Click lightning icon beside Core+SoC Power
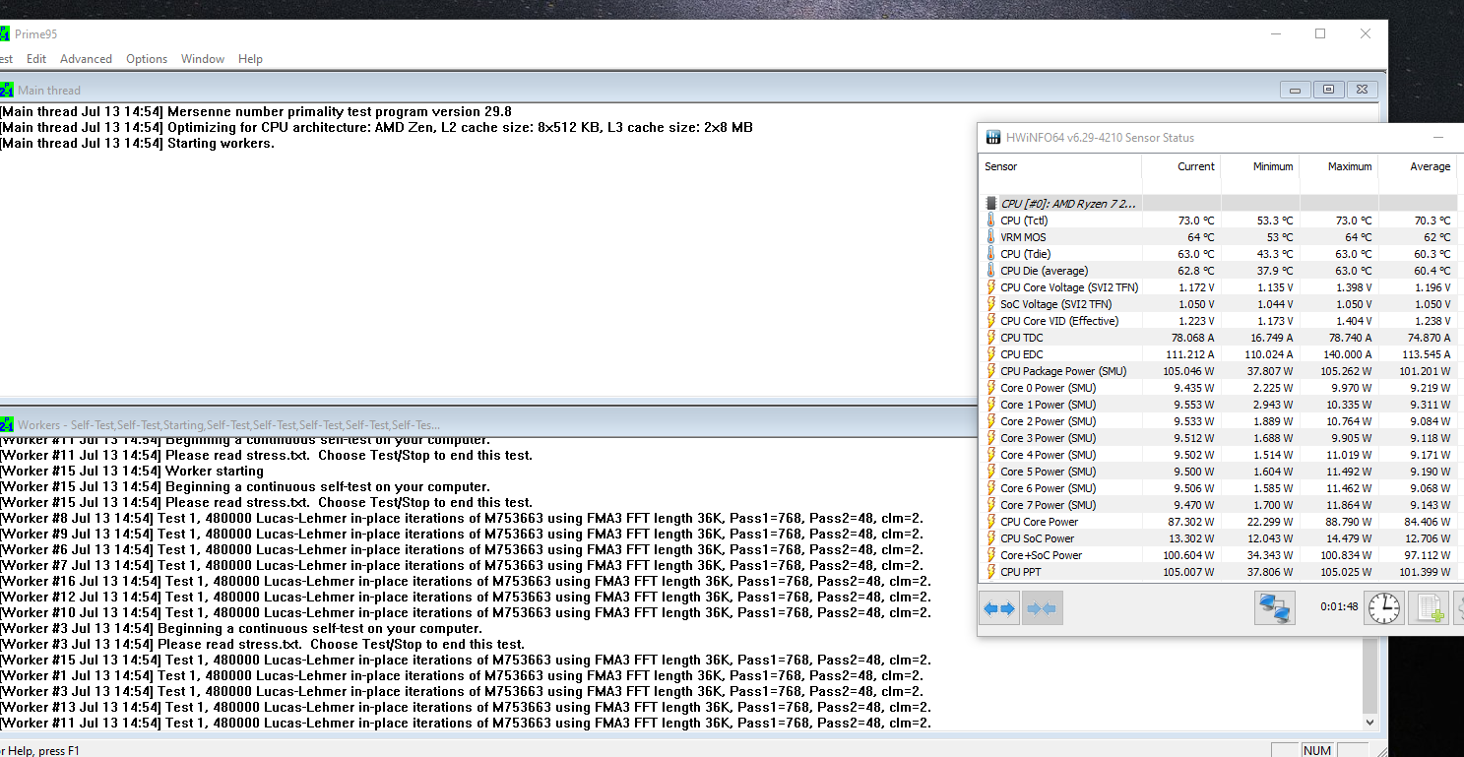The height and width of the screenshot is (757, 1464). coord(991,555)
